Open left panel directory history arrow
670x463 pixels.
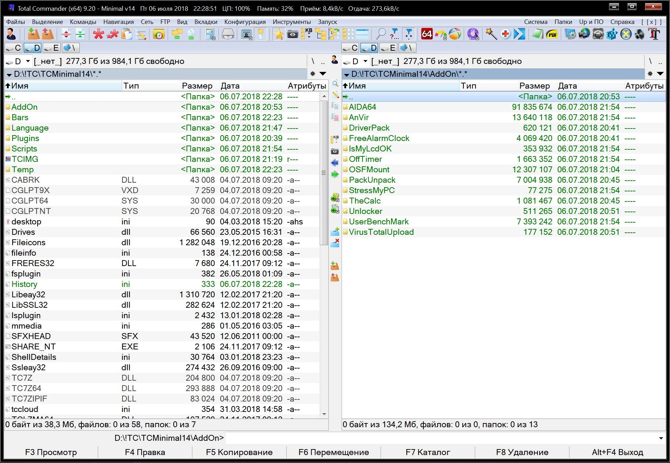(x=323, y=74)
